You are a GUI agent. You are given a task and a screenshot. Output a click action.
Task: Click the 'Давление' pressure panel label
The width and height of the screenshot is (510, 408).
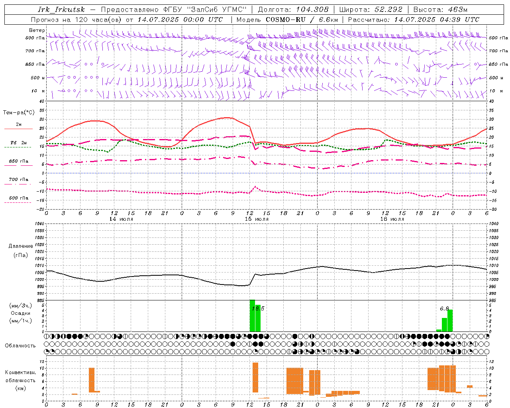click(x=21, y=246)
